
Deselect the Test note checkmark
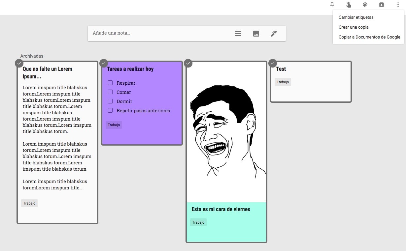tap(273, 63)
